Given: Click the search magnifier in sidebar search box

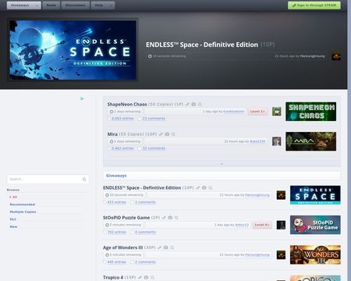Looking at the screenshot, I should (x=84, y=180).
